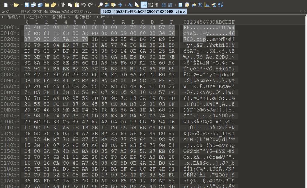Open Find with the magnifier icon
Screen dimensions: 307x188
pos(100,5)
